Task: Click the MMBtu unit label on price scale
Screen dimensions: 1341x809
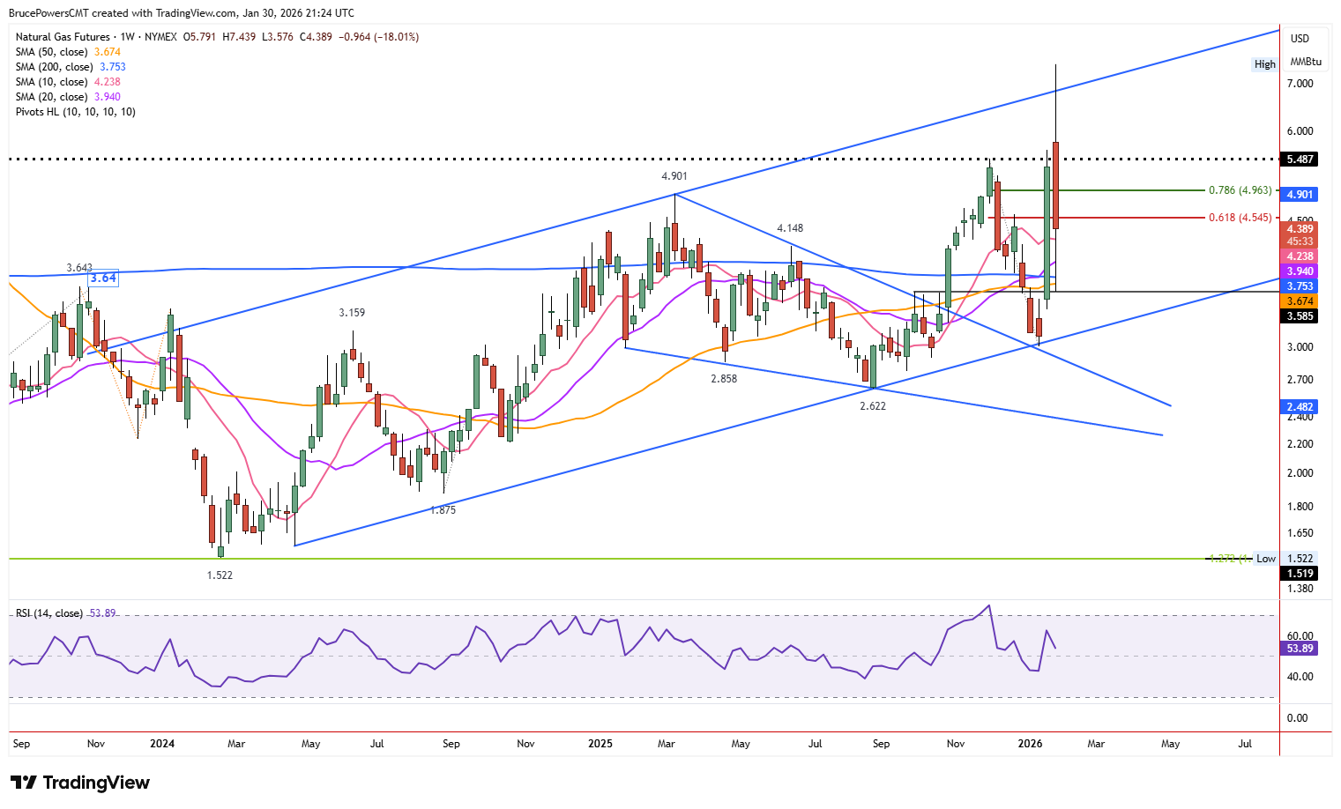Action: pos(1304,62)
